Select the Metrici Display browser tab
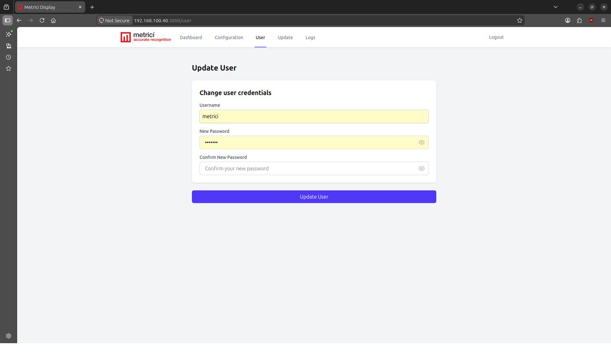 point(50,7)
